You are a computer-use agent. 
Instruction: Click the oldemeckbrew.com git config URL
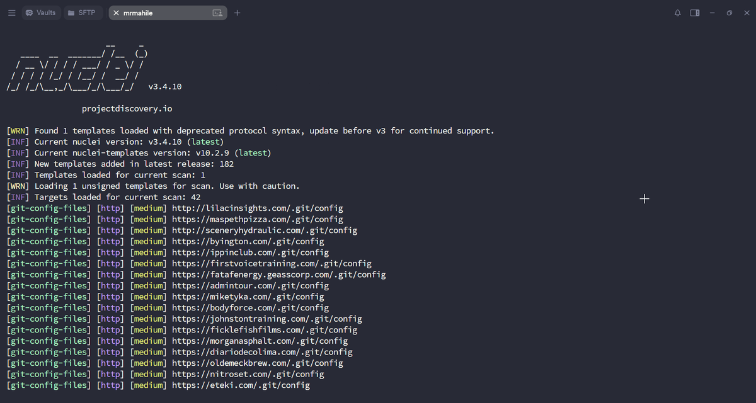pyautogui.click(x=258, y=363)
